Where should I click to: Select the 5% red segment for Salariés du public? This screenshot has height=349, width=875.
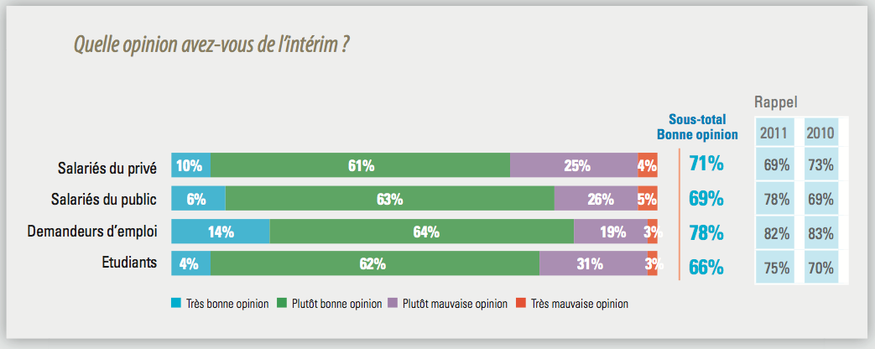(648, 198)
